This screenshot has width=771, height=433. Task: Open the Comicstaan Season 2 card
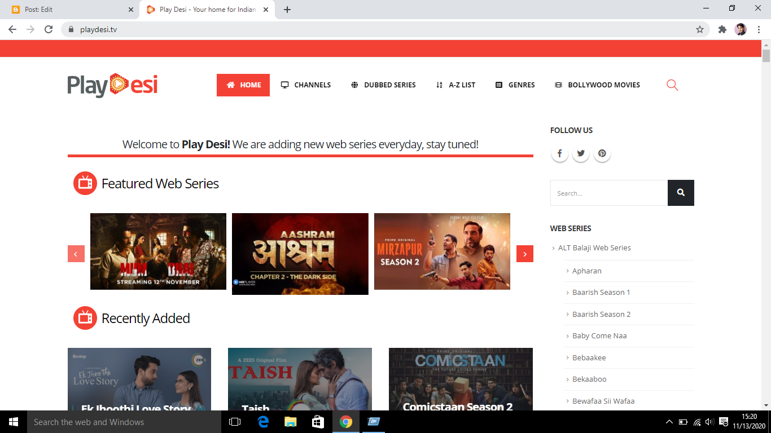(x=461, y=379)
